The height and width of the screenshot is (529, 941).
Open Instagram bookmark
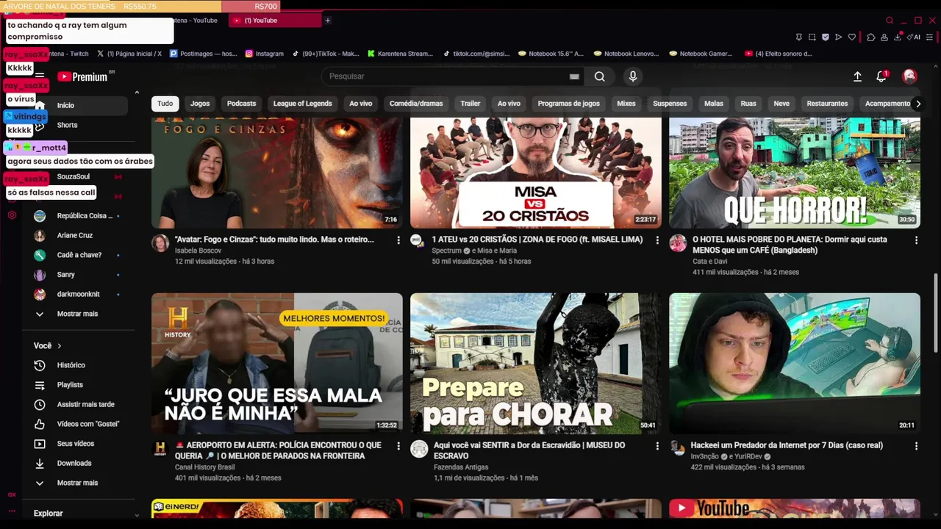click(265, 54)
